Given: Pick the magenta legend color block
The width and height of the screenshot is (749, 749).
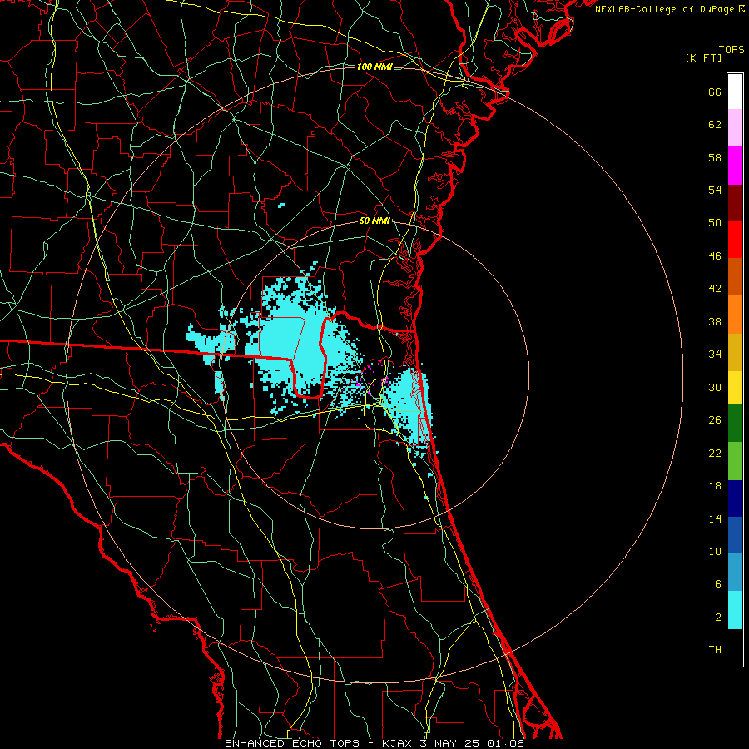Looking at the screenshot, I should click(735, 166).
